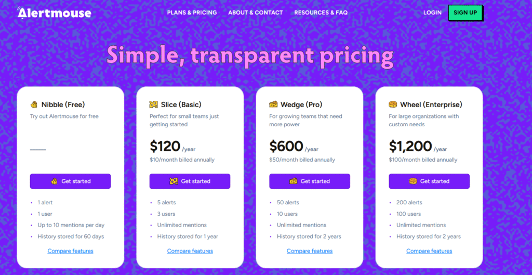The image size is (532, 275).
Task: Click the Alertmouse logo
Action: pyautogui.click(x=54, y=12)
